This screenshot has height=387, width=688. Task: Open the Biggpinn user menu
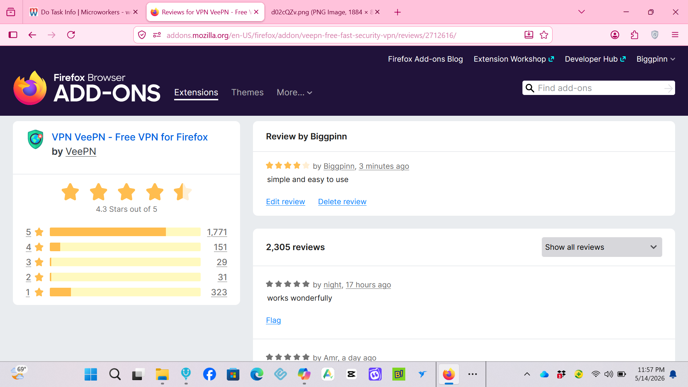tap(656, 59)
